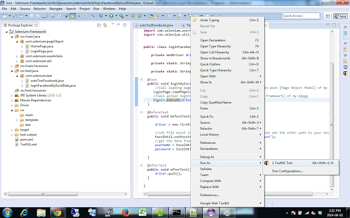
Task: Open Google Web Toolkit submenu
Action: [x=227, y=203]
